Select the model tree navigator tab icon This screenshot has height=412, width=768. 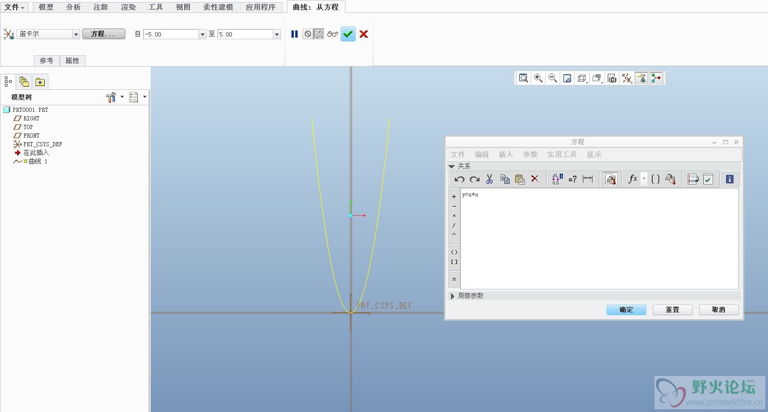click(x=8, y=81)
